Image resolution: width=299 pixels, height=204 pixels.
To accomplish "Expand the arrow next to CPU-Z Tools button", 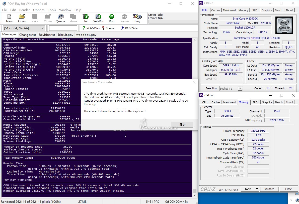I will 257,189.
